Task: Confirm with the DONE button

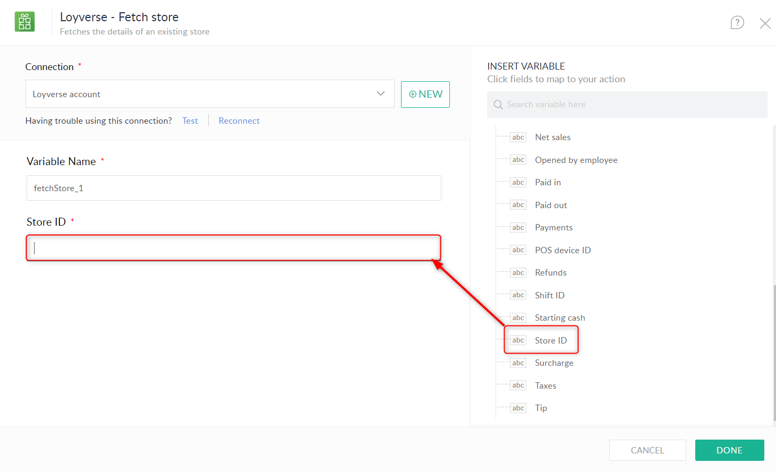Action: point(729,450)
